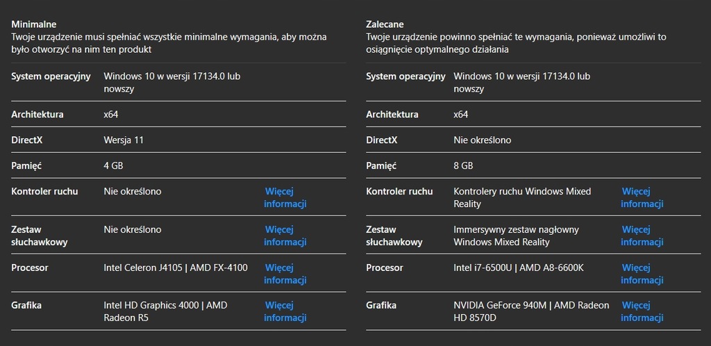Open Więcej informacji for minimum Zestaw słuchawkowy

tap(285, 236)
